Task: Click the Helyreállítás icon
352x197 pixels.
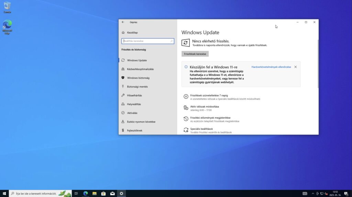Action: point(123,104)
